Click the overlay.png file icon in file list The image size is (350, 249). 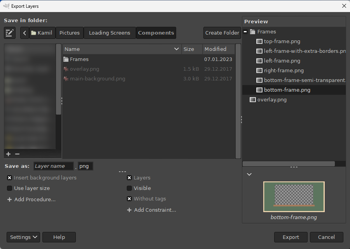coord(66,69)
